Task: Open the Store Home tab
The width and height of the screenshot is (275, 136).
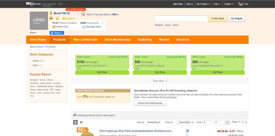Action: tap(38, 40)
